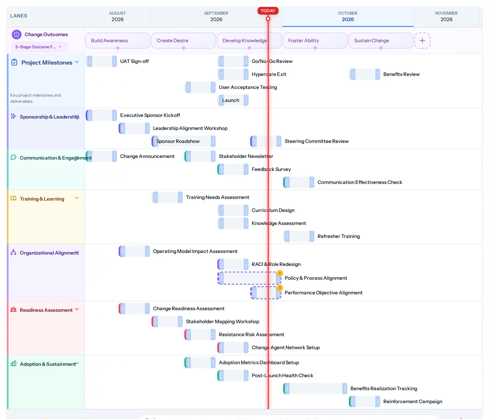Click the Stakeholder Newsletter label
Viewport: 489px width, 419px height.
click(246, 156)
